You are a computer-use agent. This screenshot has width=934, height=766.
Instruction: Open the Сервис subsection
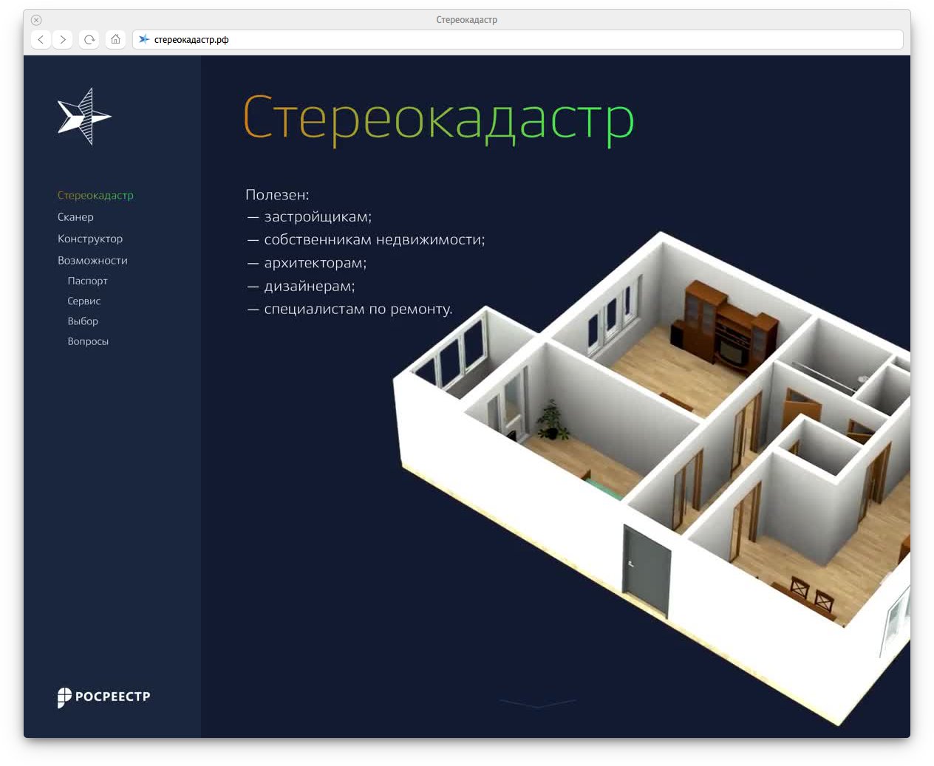83,301
